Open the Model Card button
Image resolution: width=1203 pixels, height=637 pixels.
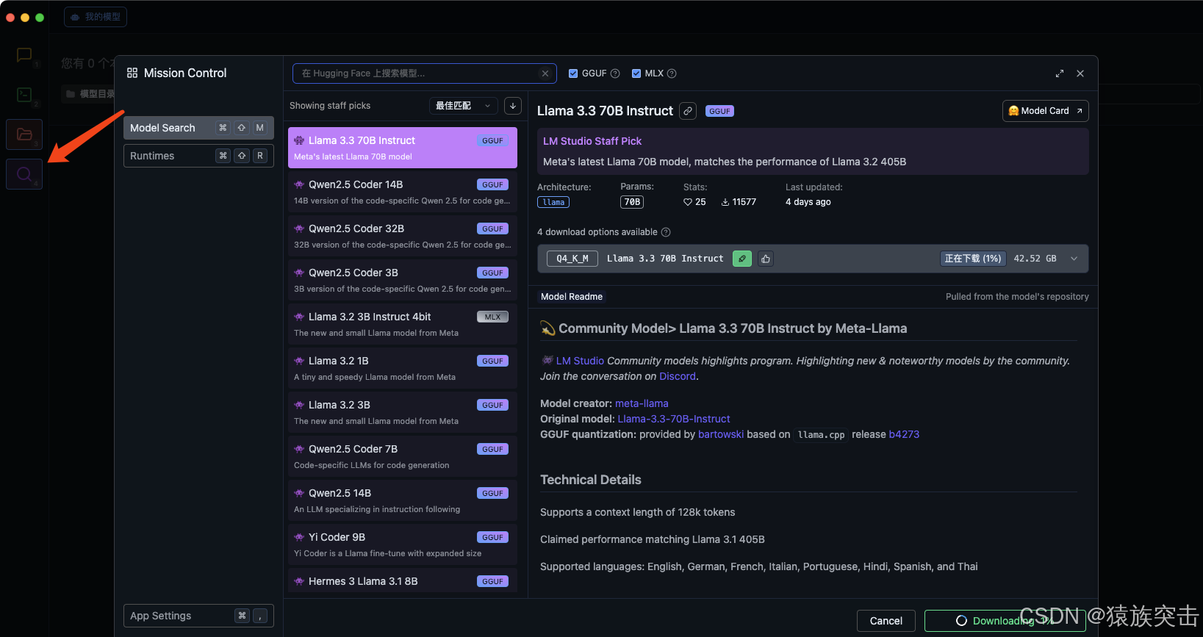1045,111
